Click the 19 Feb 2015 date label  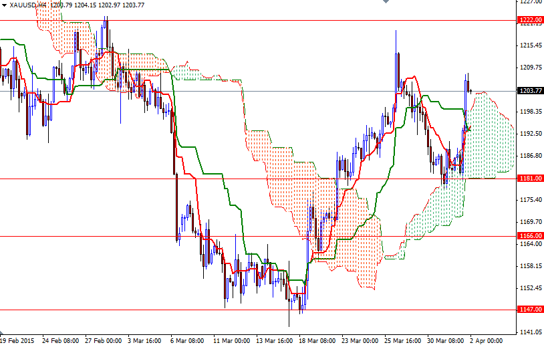click(18, 340)
